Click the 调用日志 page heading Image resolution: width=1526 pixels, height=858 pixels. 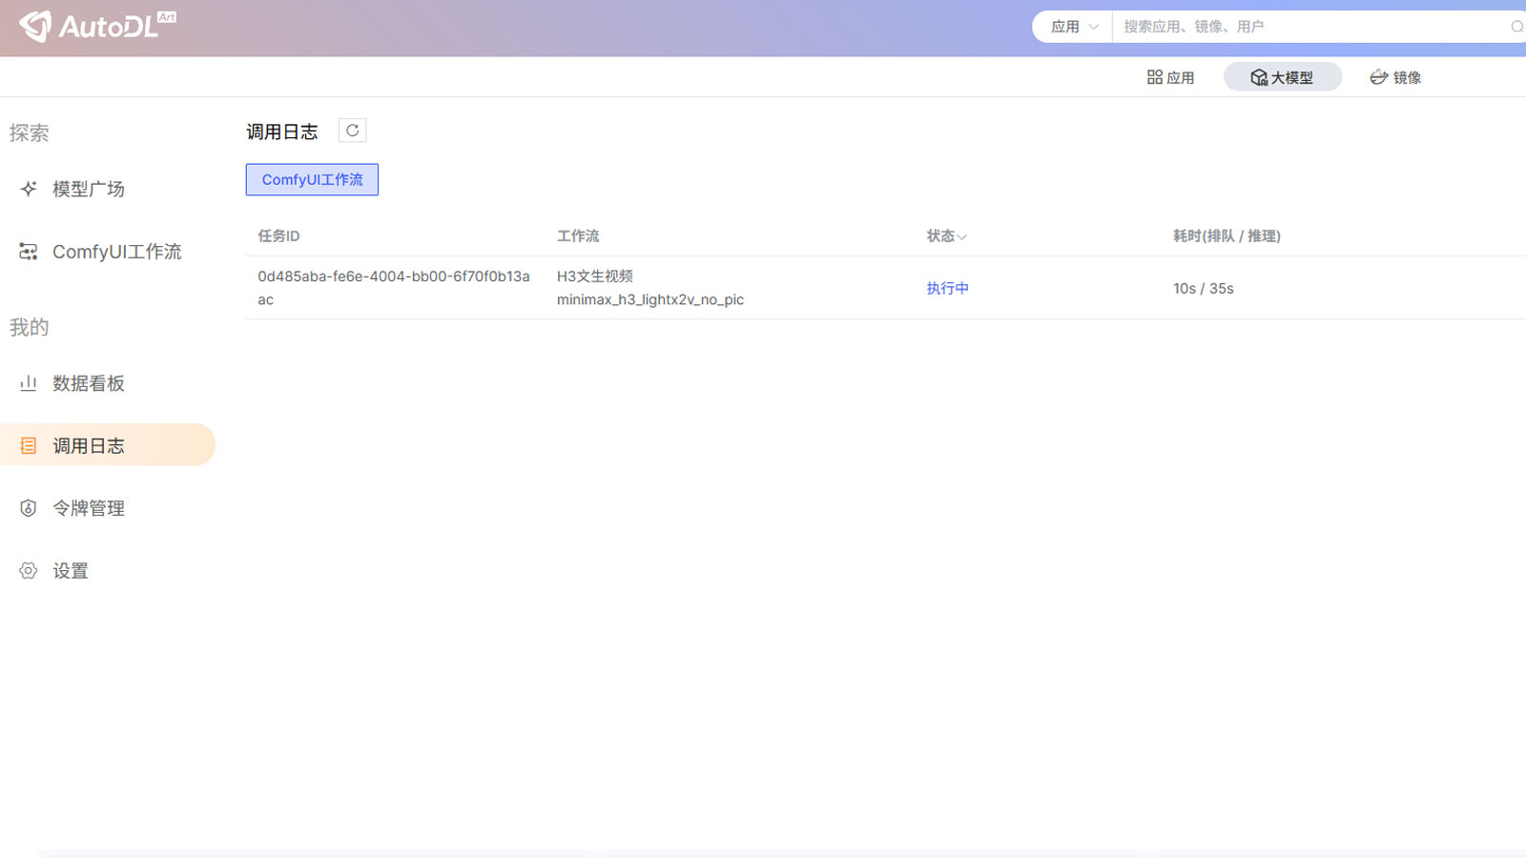(282, 132)
